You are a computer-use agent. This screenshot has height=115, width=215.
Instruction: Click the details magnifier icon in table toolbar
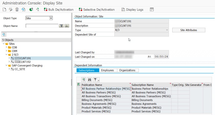coord(84,80)
